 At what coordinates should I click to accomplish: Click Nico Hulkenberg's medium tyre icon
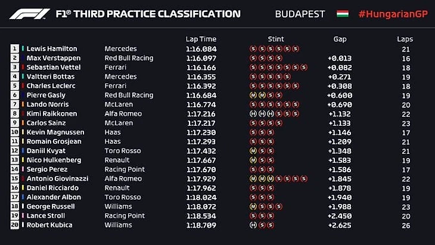(253, 160)
